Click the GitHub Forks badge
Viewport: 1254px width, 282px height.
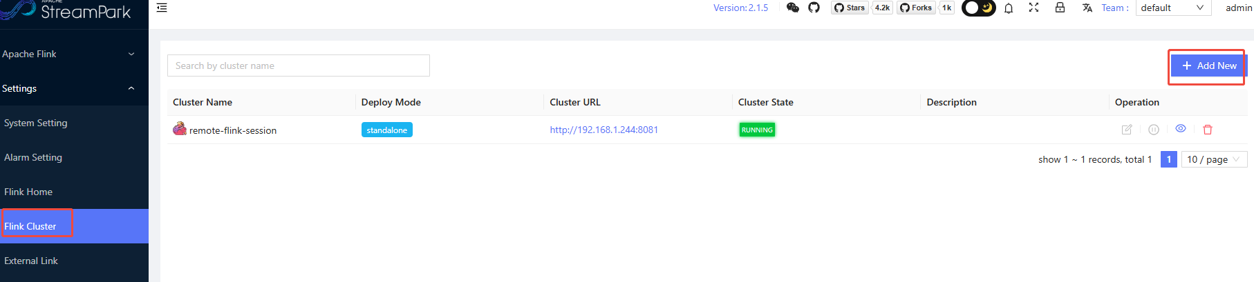click(916, 8)
